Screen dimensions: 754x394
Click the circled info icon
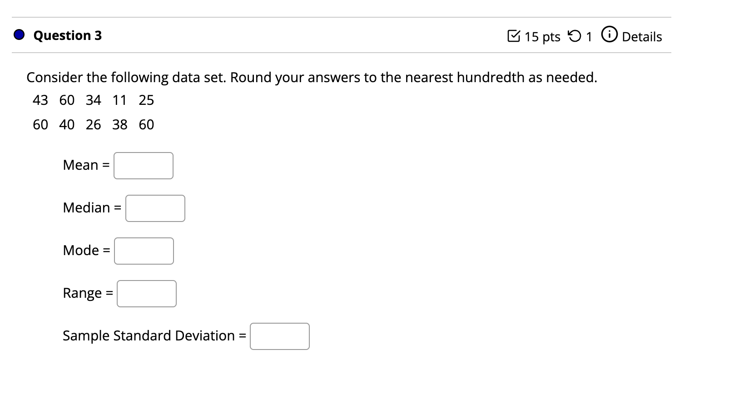coord(609,35)
